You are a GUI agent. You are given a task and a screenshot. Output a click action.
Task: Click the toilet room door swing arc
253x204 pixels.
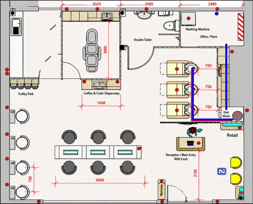[142, 58]
